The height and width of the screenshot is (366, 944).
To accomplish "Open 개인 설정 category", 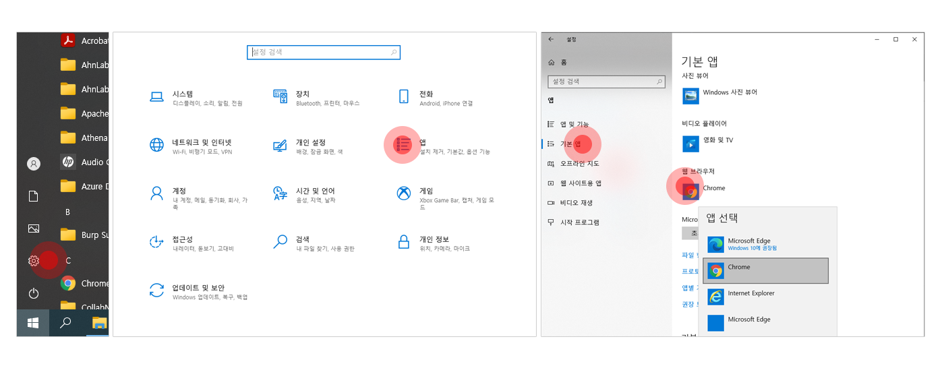I will point(309,146).
